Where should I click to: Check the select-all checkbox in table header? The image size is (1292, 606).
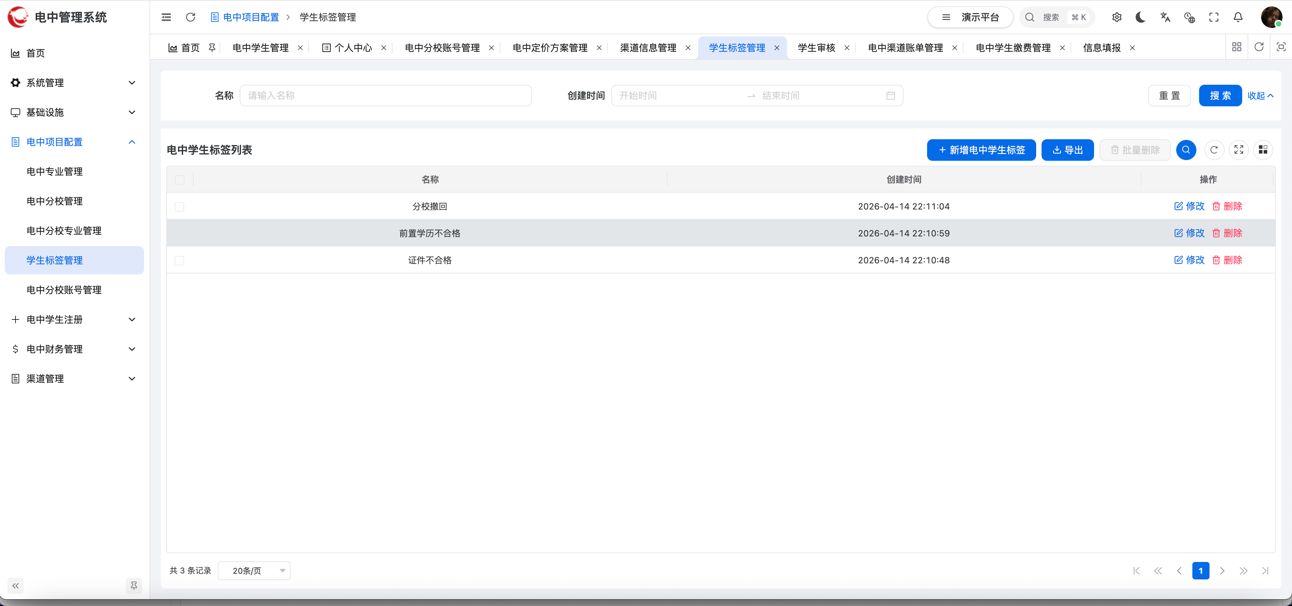click(180, 180)
